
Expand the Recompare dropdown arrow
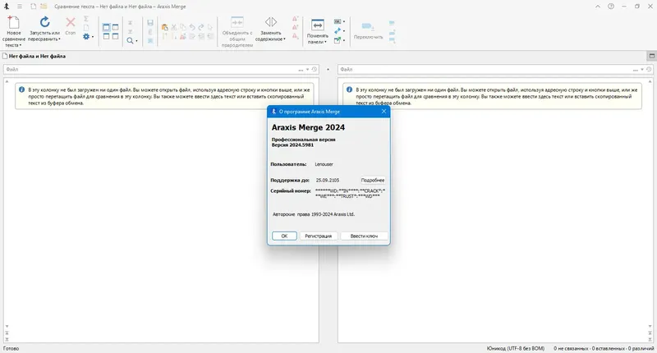(59, 39)
